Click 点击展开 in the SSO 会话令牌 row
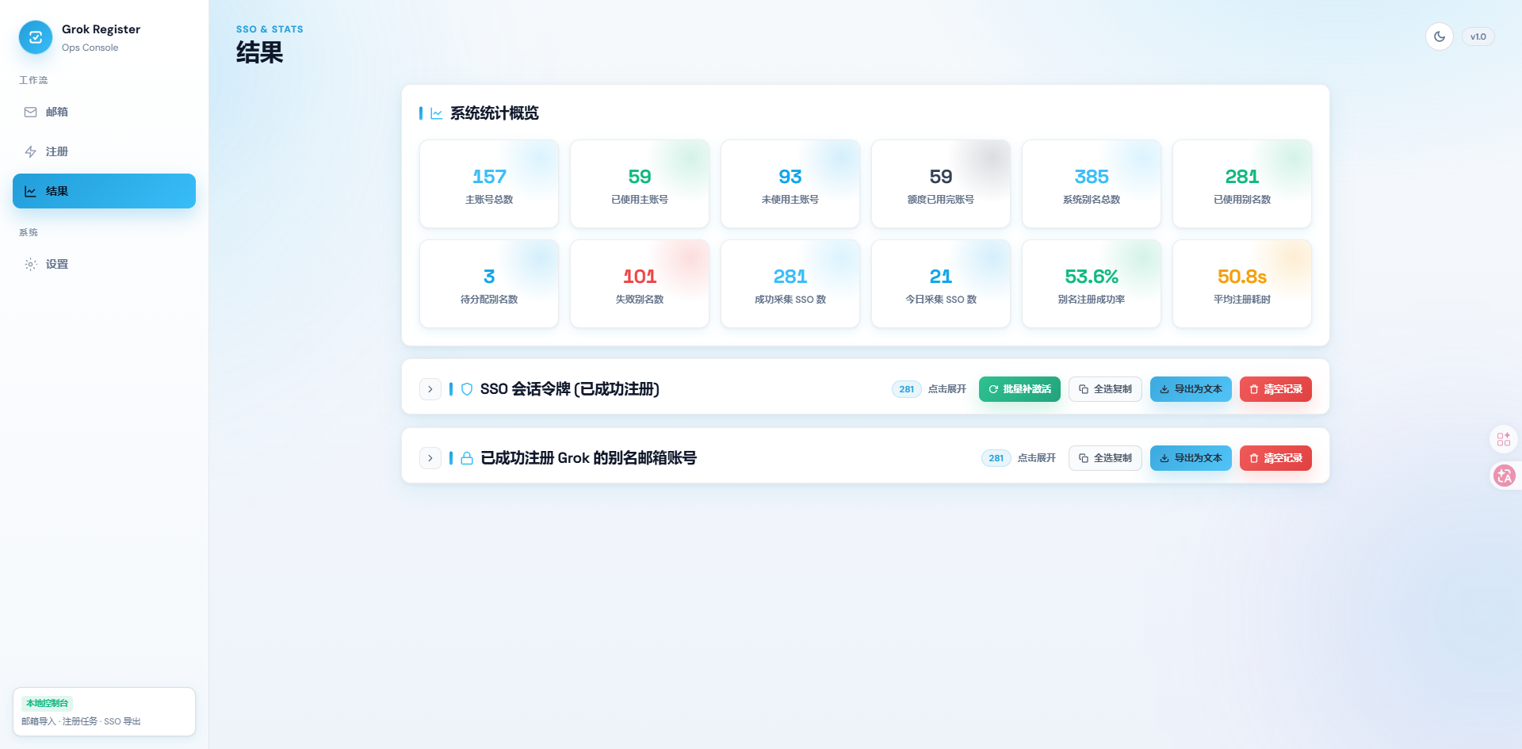The height and width of the screenshot is (749, 1522). [x=947, y=389]
